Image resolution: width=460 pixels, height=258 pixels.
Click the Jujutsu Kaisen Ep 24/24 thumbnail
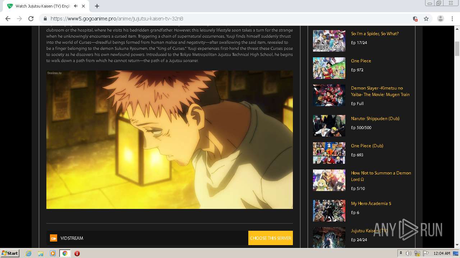pyautogui.click(x=329, y=237)
